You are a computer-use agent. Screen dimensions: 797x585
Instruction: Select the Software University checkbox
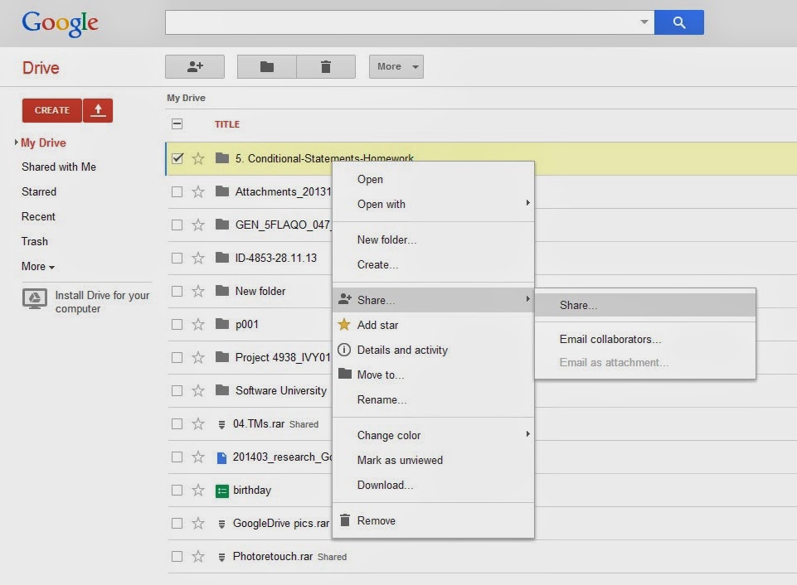point(177,390)
